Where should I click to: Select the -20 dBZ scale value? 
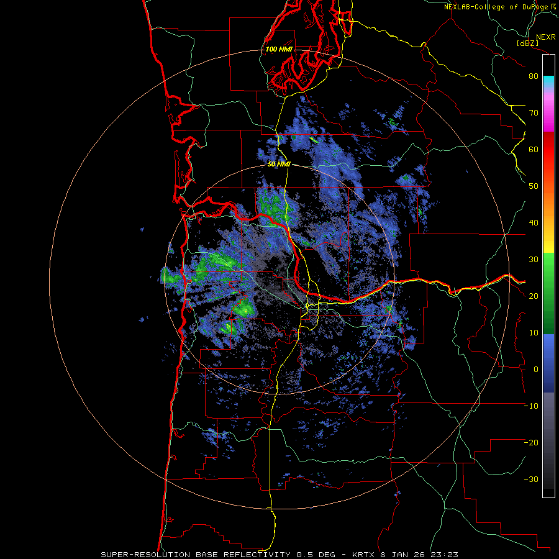[531, 443]
